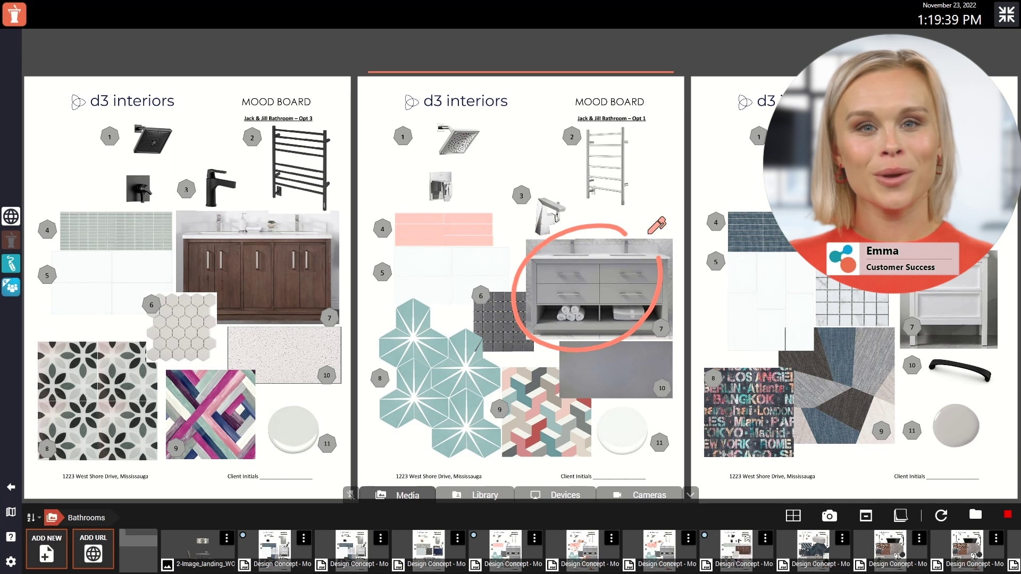Toggle the pin next to the Media tab
This screenshot has width=1021, height=574.
pos(351,495)
